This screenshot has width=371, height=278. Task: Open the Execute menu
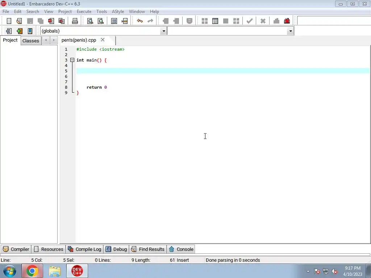click(84, 11)
